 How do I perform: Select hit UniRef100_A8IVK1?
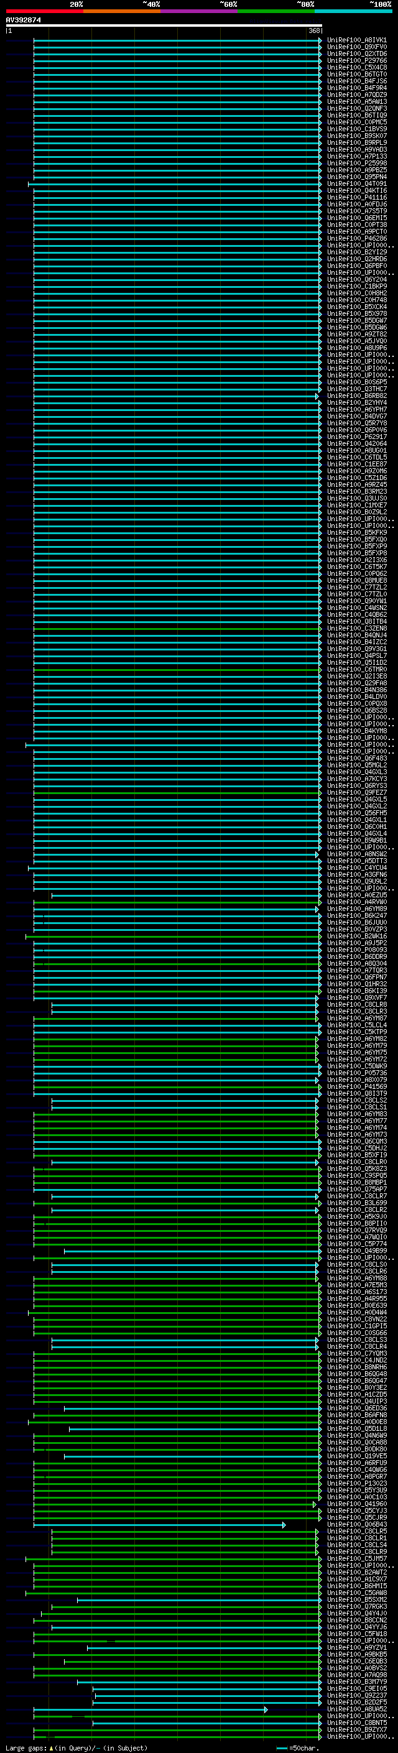[x=356, y=40]
